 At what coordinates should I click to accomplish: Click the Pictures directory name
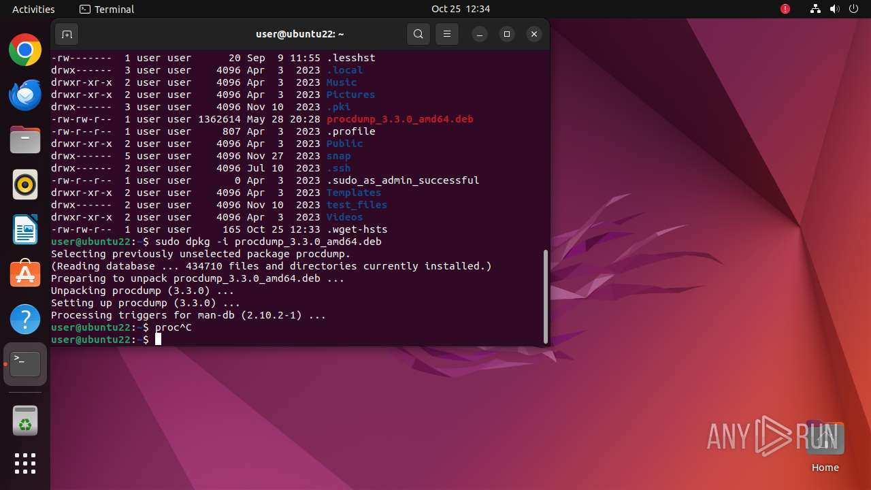pos(351,95)
